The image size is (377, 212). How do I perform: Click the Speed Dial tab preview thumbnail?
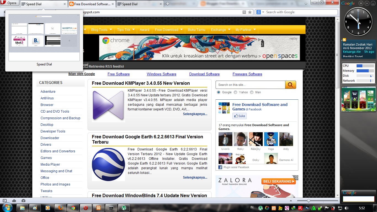(x=44, y=38)
